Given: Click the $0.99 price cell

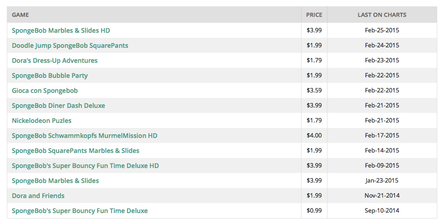Looking at the screenshot, I should pos(314,210).
